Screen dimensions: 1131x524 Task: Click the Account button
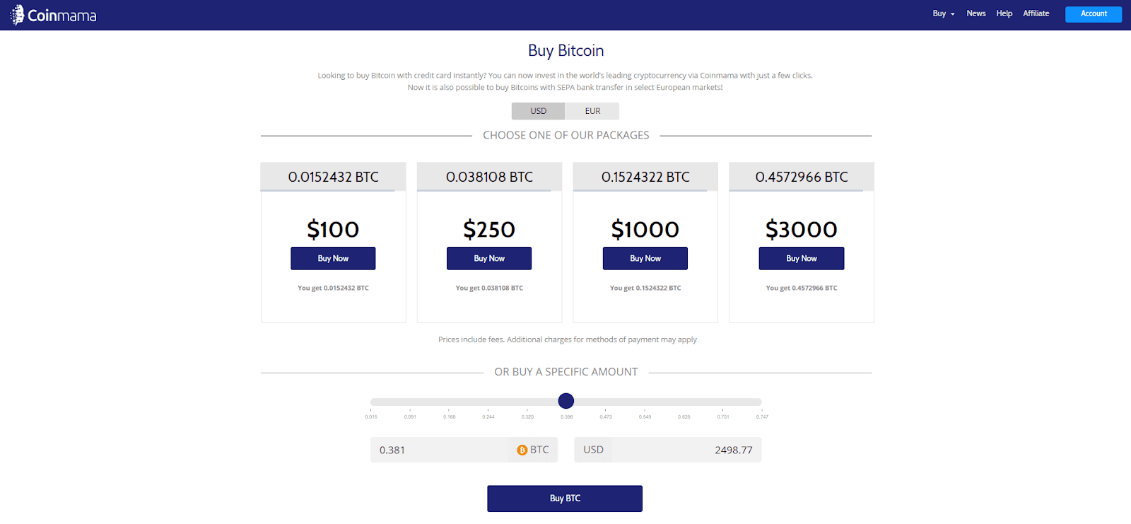point(1094,14)
